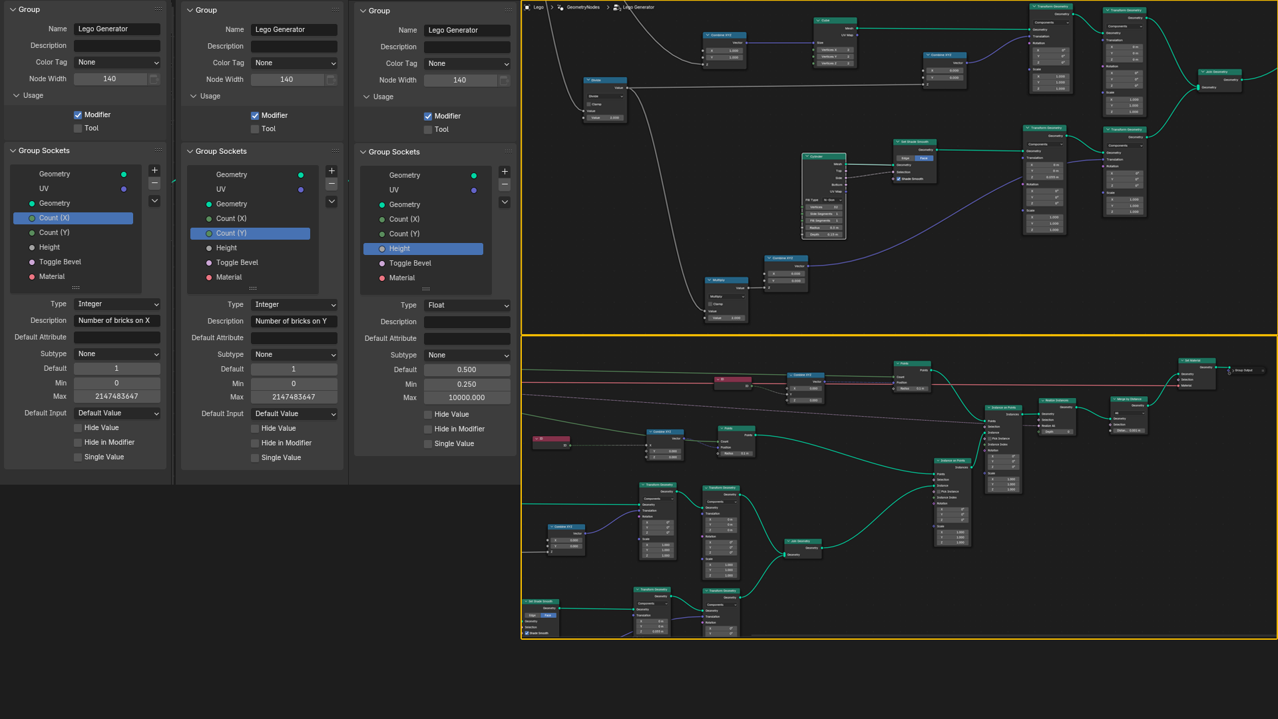Viewport: 1278px width, 719px height.
Task: Click Name field in the middle Group panel
Action: point(294,30)
